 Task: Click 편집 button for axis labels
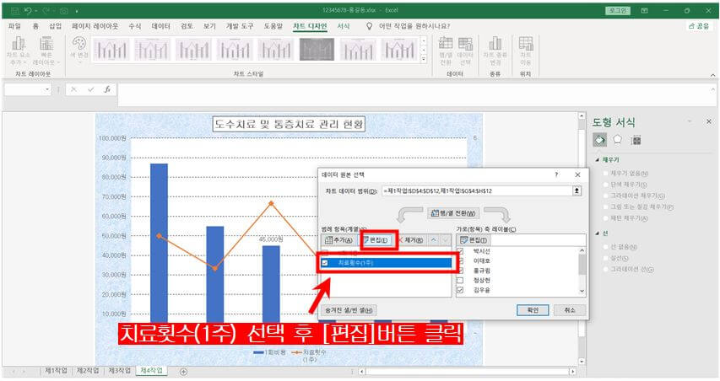click(x=474, y=239)
